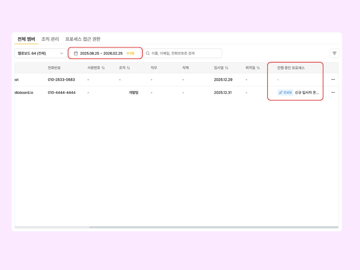Go to 프로세스 접근 권한 tab
The image size is (360, 270).
(83, 39)
